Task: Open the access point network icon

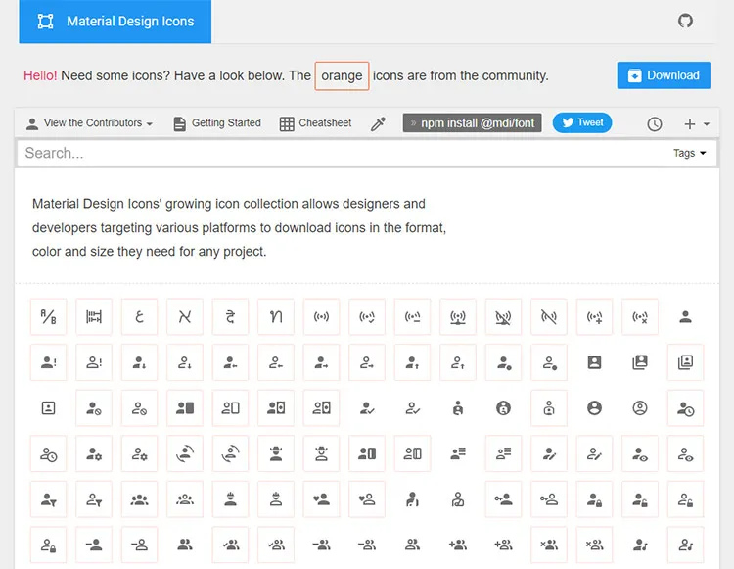Action: pyautogui.click(x=458, y=316)
